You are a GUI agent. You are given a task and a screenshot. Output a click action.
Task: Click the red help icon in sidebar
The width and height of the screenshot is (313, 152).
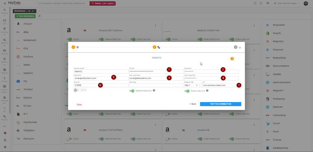[5, 133]
